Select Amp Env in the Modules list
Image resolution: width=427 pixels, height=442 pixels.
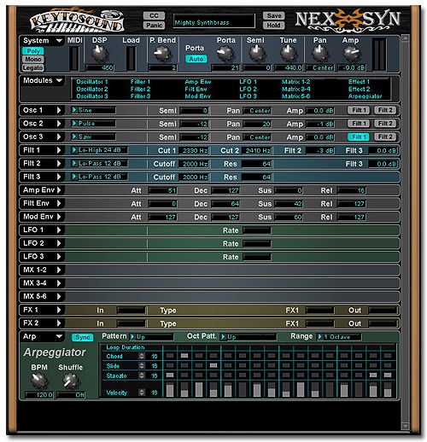click(x=198, y=82)
